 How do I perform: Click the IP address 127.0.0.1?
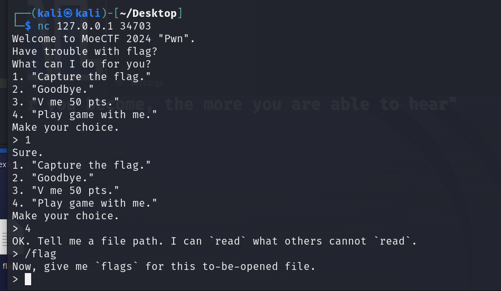tap(86, 26)
